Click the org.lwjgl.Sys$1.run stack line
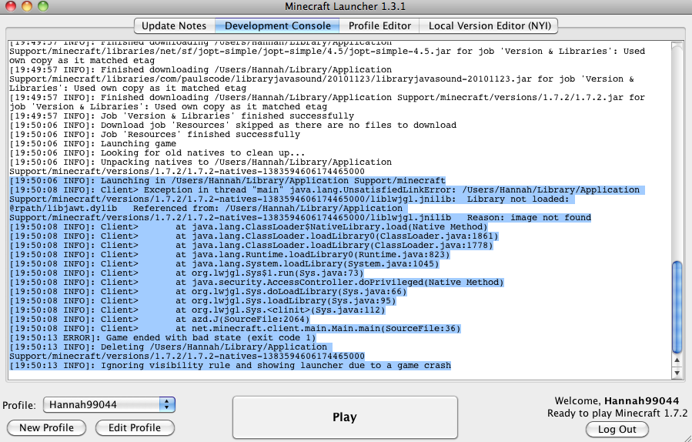Image resolution: width=692 pixels, height=442 pixels. [x=187, y=273]
